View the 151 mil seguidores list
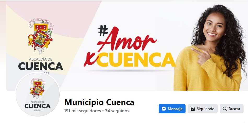Screen dimensions: 248x123 pos(82,111)
